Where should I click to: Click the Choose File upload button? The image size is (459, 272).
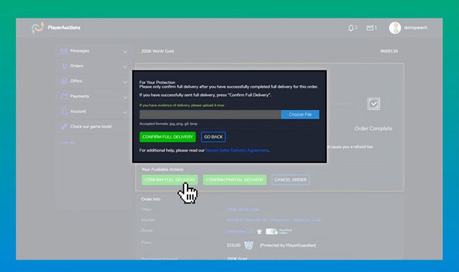(x=300, y=114)
